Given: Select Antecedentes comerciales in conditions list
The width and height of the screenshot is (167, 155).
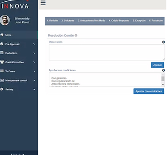Looking at the screenshot, I should (x=65, y=84).
